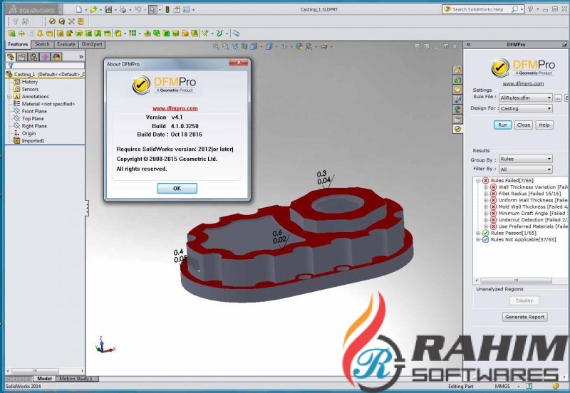Click the green curves icon
The width and height of the screenshot is (570, 393).
[x=219, y=33]
